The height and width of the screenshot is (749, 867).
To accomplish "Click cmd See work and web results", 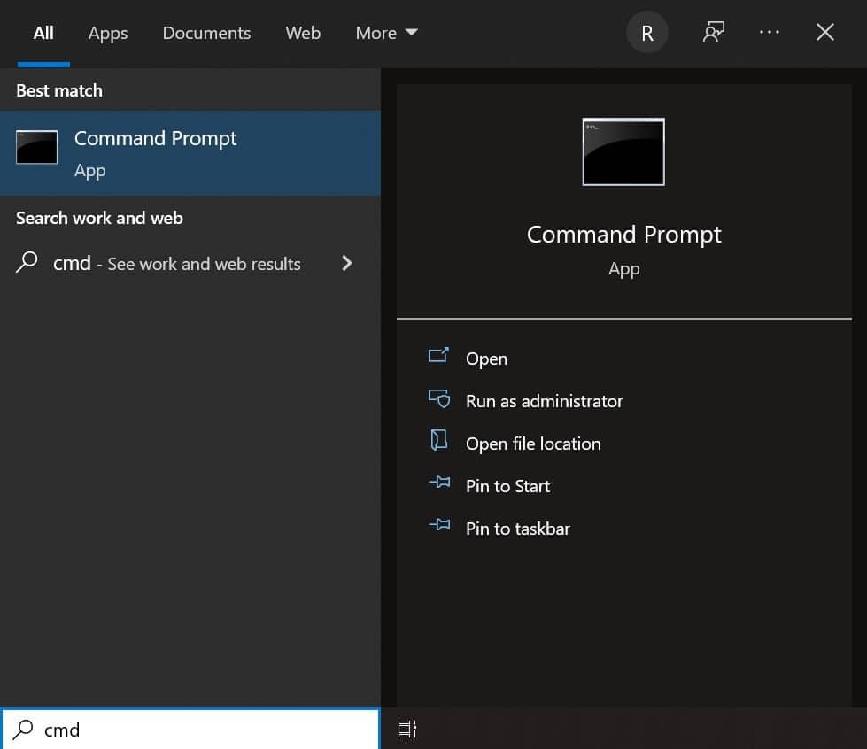I will pyautogui.click(x=177, y=264).
